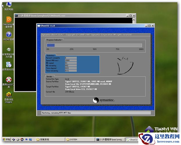181x145 pixels.
Task: Launch the DiskGenius disk management icon
Action: [9, 22]
